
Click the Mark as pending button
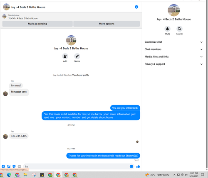(37, 24)
